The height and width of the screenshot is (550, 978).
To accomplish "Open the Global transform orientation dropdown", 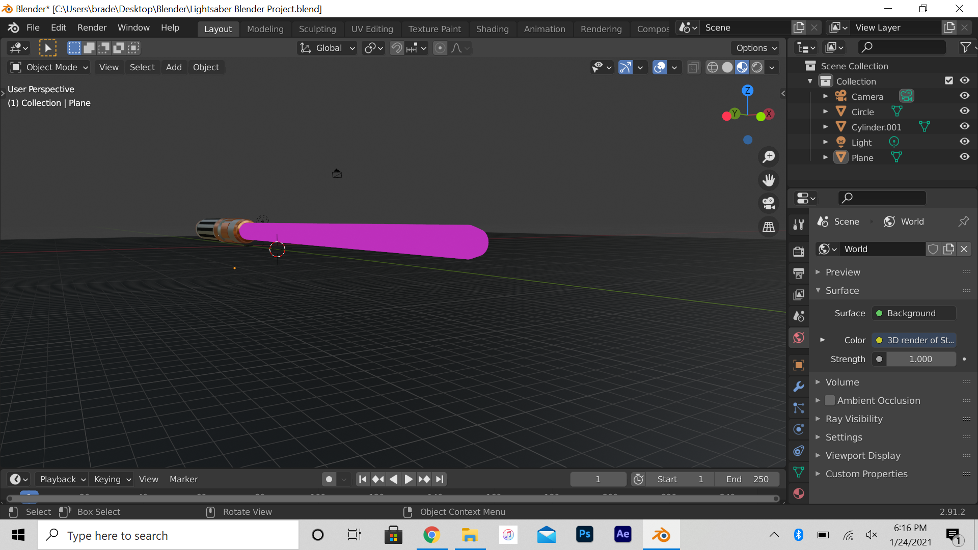I will (327, 48).
